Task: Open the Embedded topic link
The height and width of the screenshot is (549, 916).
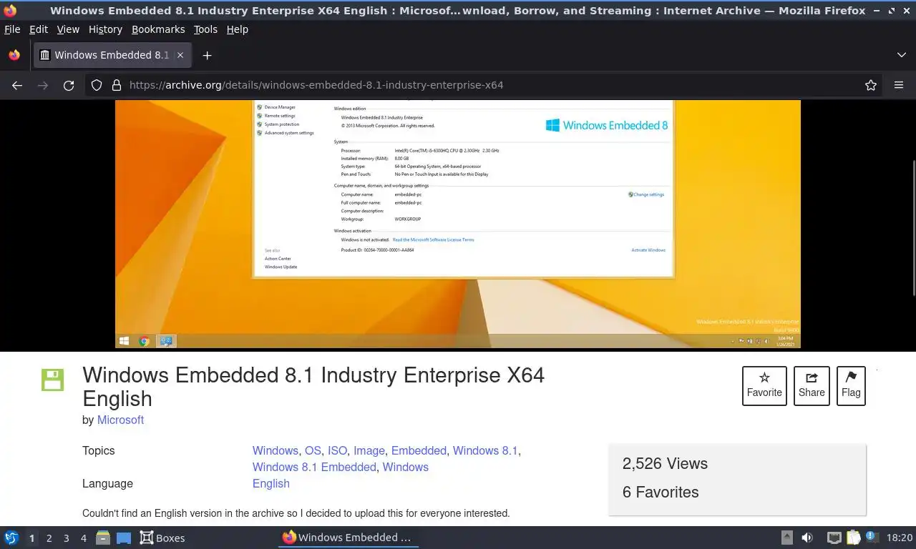Action: [419, 450]
